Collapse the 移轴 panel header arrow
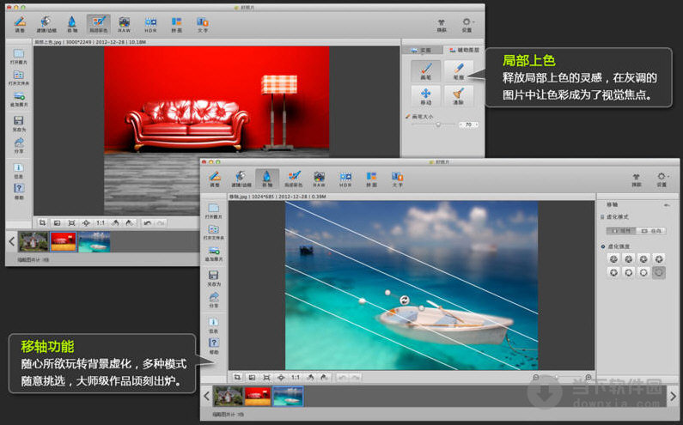Screen dimensions: 683x425 click(665, 204)
